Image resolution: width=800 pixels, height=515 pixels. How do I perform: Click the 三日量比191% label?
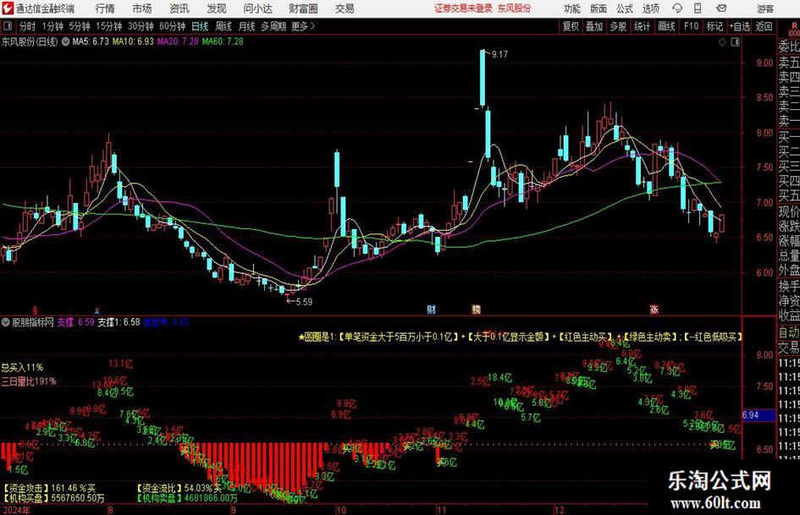click(x=29, y=381)
